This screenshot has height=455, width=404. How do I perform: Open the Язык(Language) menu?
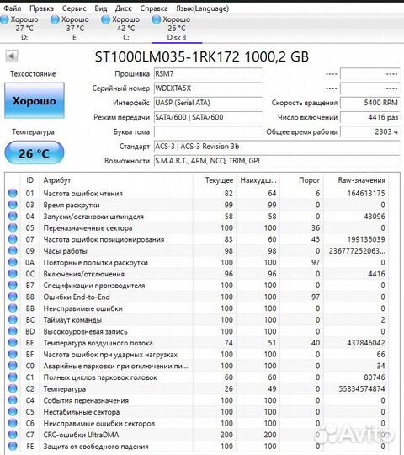[202, 8]
